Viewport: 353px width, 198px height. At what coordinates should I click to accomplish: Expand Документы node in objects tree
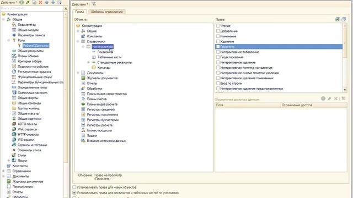coord(78,73)
